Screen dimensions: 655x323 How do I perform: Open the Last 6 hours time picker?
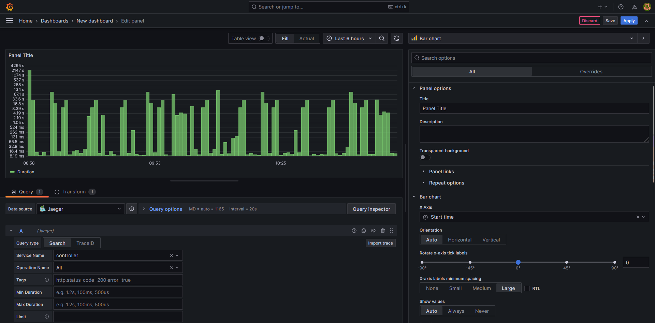point(349,39)
